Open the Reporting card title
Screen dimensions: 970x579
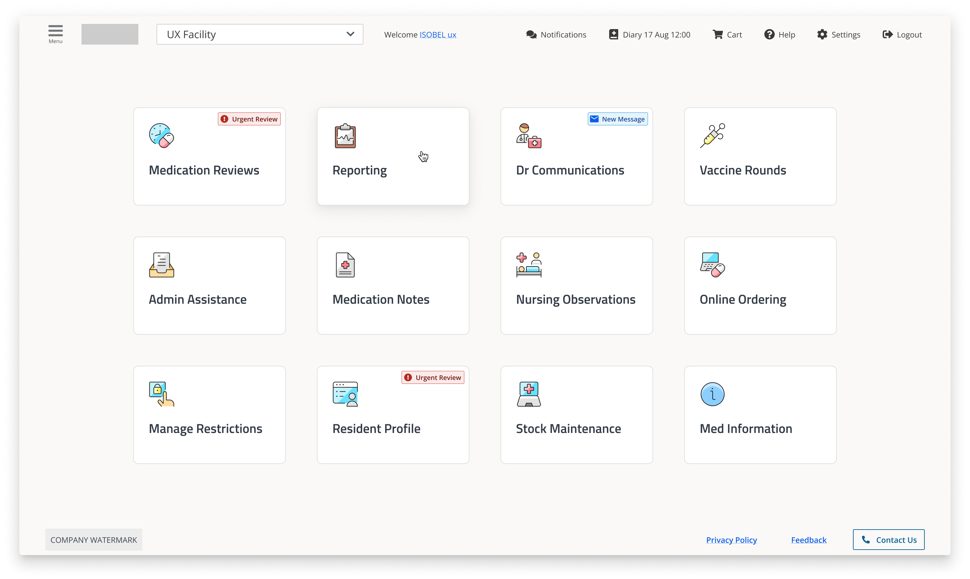point(360,171)
